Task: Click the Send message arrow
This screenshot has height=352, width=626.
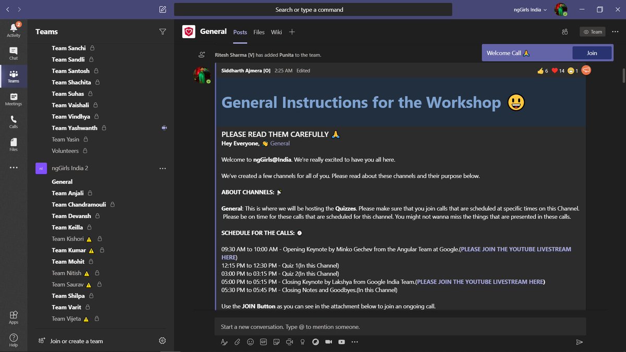Action: (579, 342)
